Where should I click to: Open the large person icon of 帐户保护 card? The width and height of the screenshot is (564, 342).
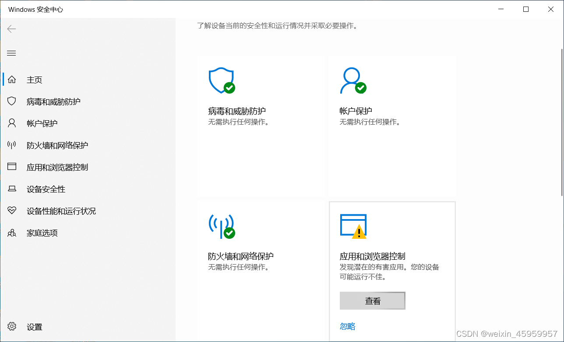coord(353,80)
